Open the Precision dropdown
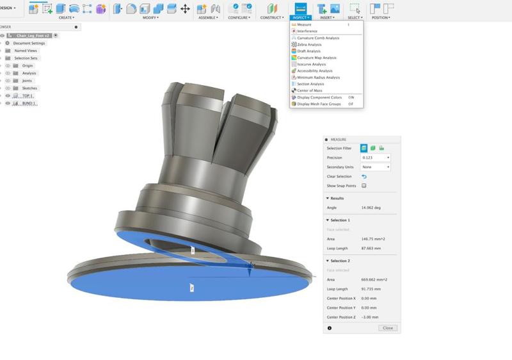 pos(376,158)
